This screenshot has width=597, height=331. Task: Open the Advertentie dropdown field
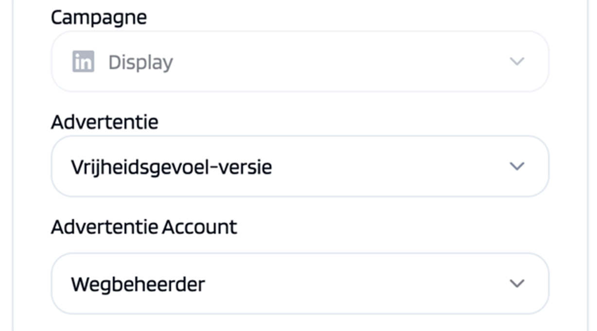click(x=299, y=166)
